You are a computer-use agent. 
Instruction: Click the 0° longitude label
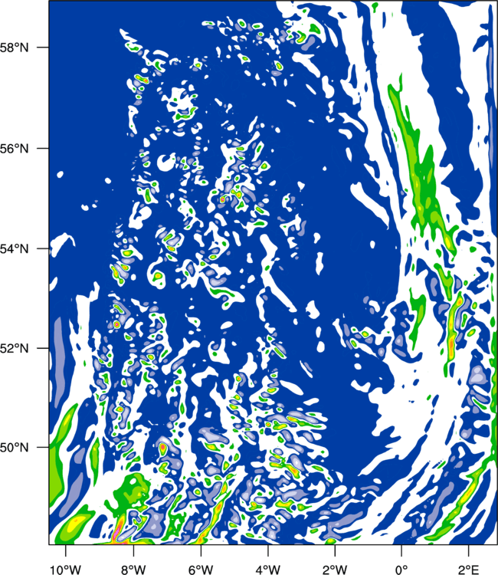coord(401,570)
